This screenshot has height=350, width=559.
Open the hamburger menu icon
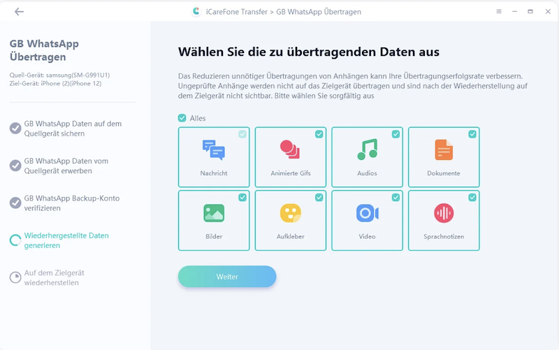click(x=499, y=11)
